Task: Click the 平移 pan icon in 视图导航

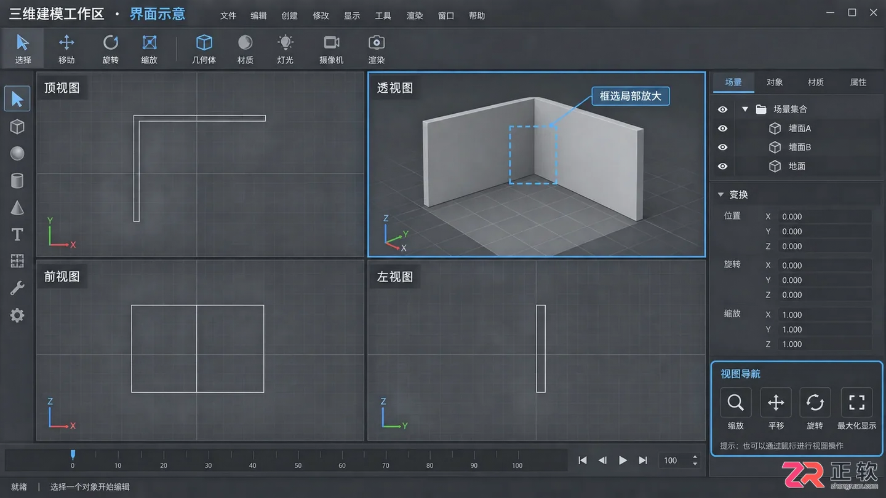Action: click(x=776, y=403)
